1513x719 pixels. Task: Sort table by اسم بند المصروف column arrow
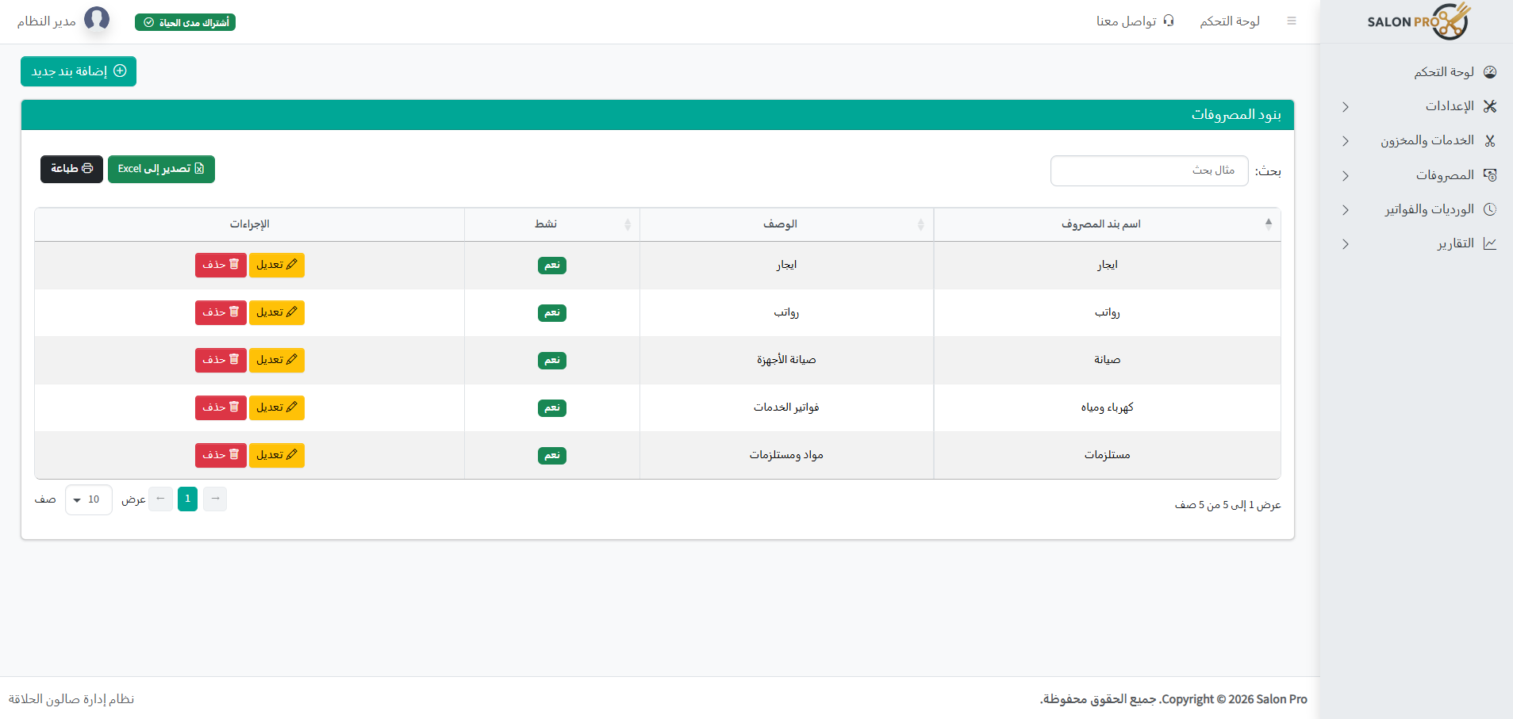click(x=1267, y=223)
